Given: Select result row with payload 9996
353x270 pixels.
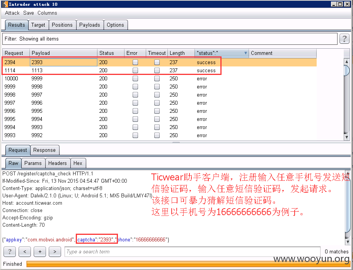Looking at the screenshot, I should [159, 103].
